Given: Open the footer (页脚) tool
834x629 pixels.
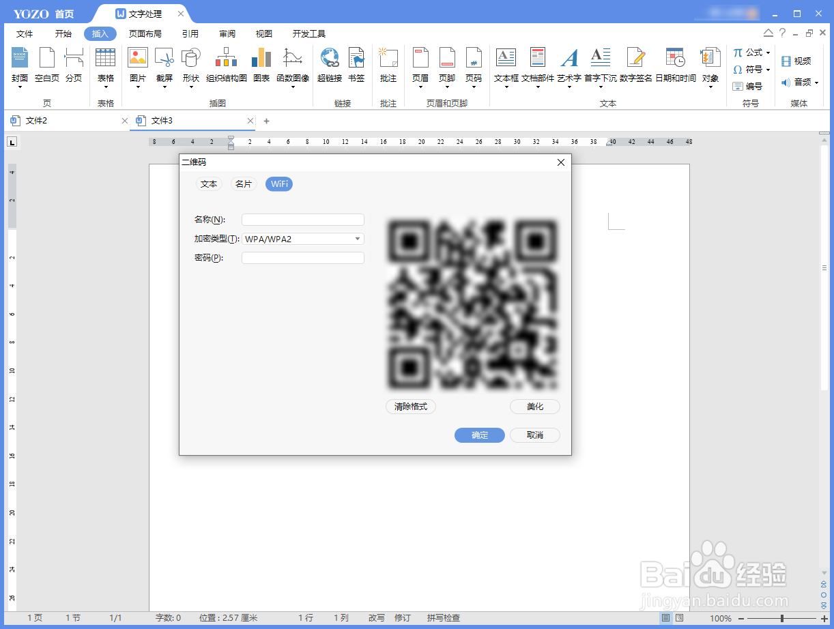Looking at the screenshot, I should click(447, 67).
